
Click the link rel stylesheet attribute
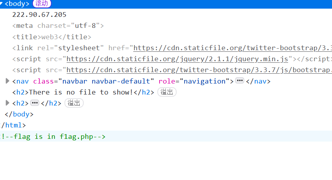[x=71, y=48]
